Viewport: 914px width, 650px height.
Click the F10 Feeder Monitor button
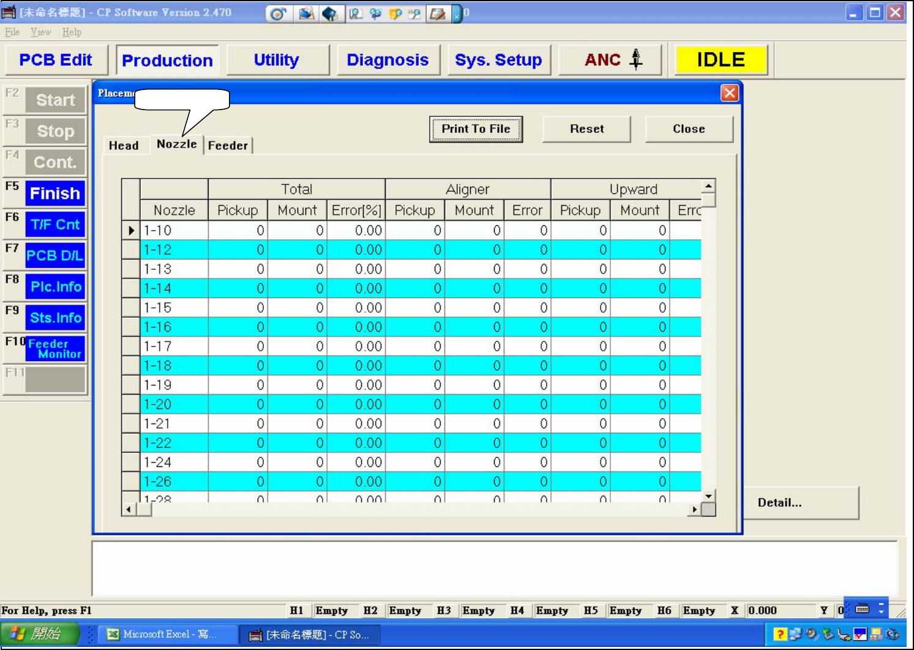(x=54, y=349)
